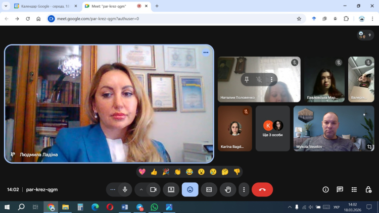Start screen presentation with Present now icon

[x=171, y=189]
